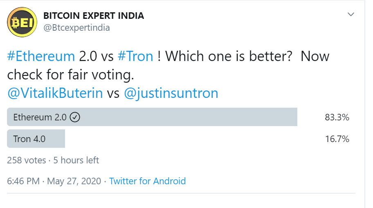Visit the @Btcexpertindia handle
The image size is (373, 208).
76,28
